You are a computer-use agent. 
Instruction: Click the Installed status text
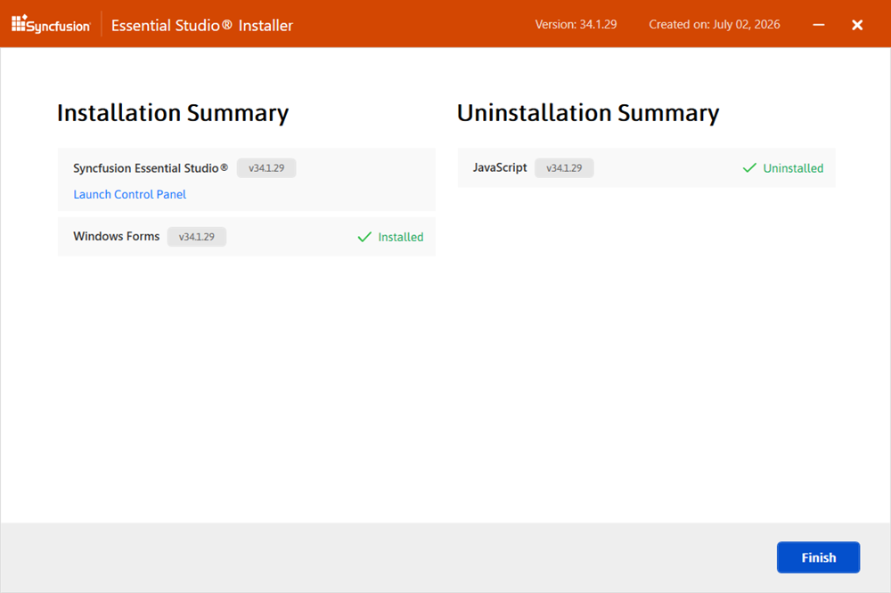point(401,237)
